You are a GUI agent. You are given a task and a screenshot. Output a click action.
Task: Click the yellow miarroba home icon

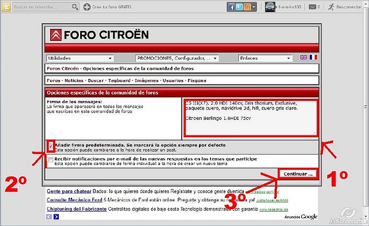point(6,7)
